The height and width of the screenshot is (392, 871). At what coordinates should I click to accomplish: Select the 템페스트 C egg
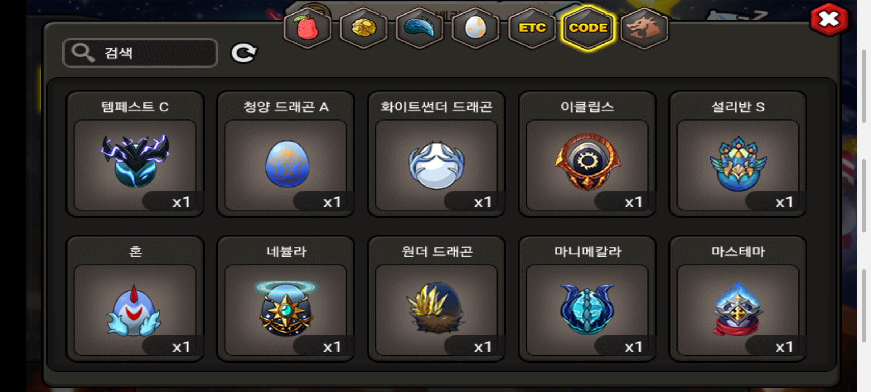click(135, 154)
